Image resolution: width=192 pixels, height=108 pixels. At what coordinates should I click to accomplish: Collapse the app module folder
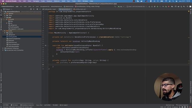[5, 17]
